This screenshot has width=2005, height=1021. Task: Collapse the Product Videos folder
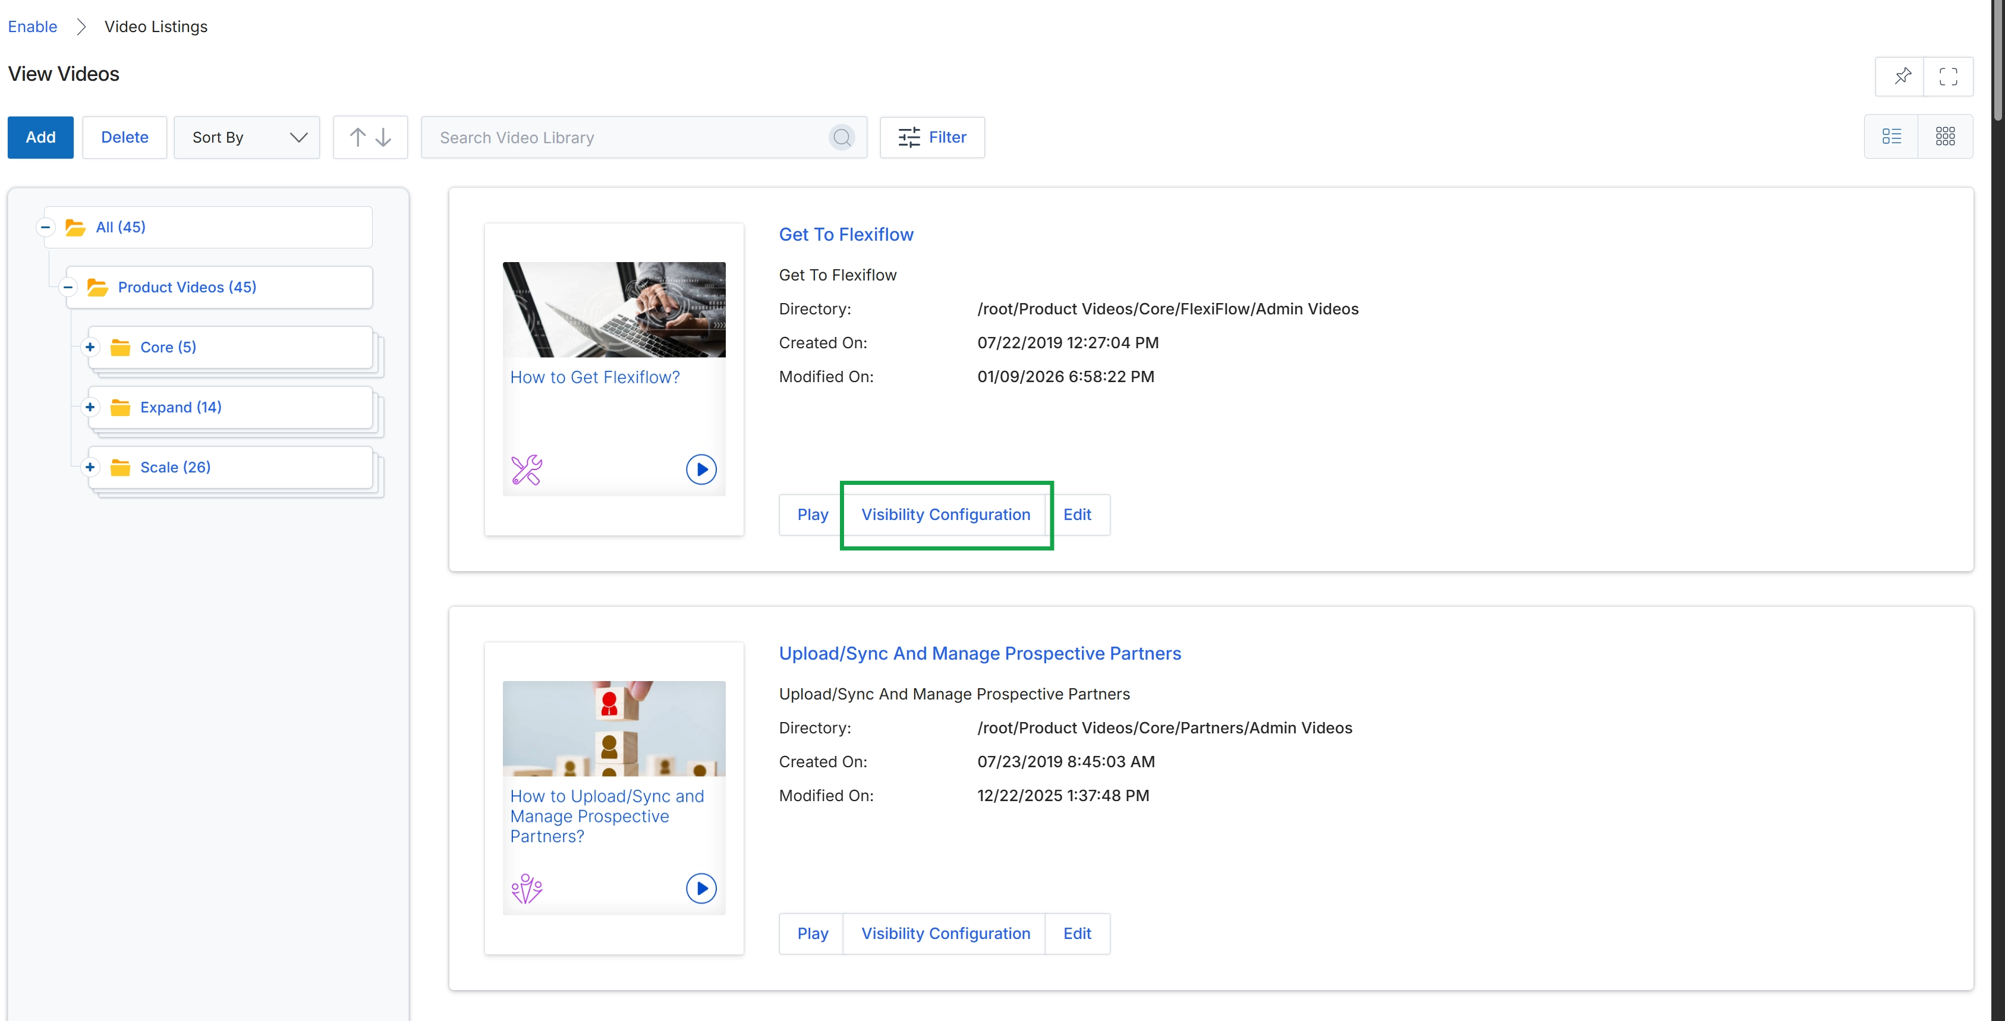click(x=68, y=287)
